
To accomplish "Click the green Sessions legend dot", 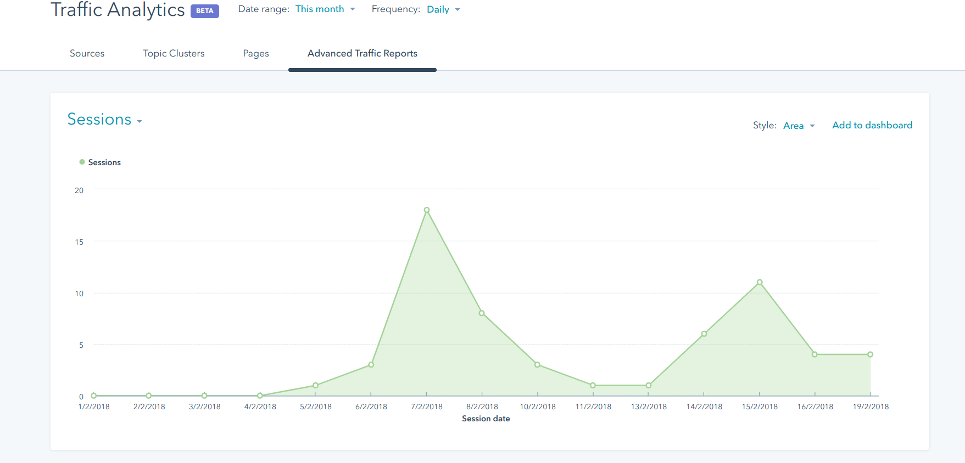I will 82,162.
